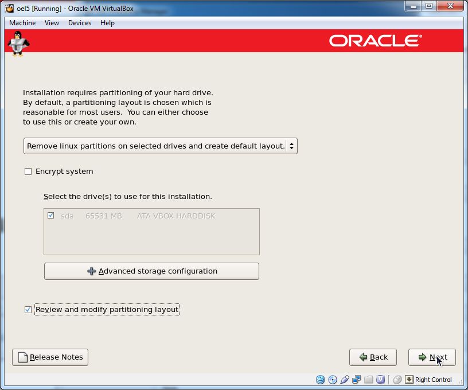The height and width of the screenshot is (390, 468).
Task: Close the VirtualBox window
Action: (x=450, y=6)
